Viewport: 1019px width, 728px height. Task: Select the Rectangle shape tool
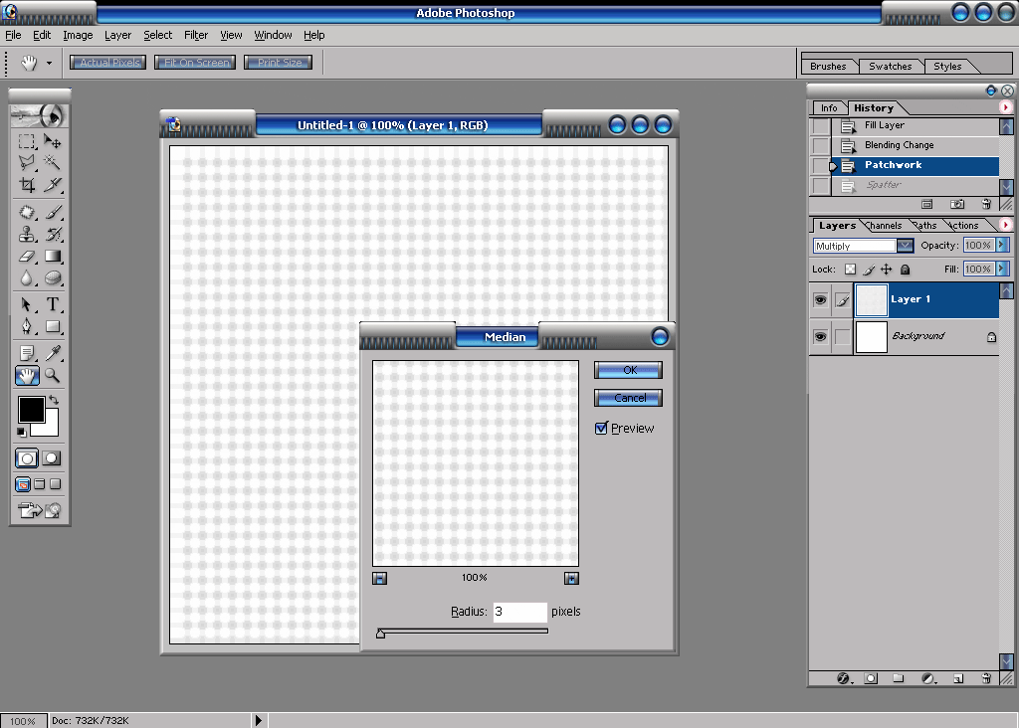[x=52, y=326]
